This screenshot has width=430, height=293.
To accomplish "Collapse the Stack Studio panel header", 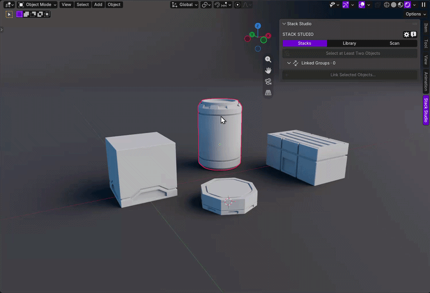I will [x=284, y=24].
